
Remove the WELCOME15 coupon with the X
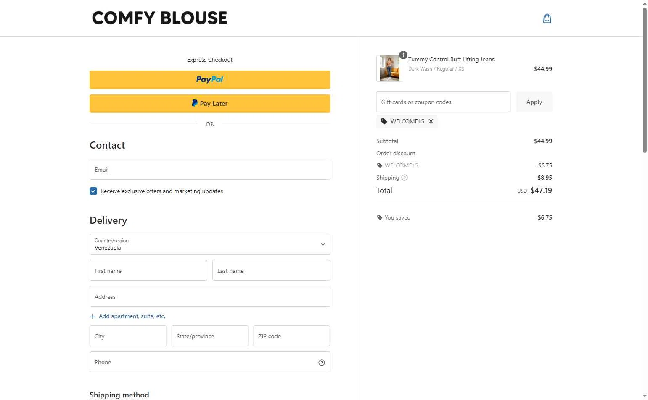pyautogui.click(x=431, y=121)
